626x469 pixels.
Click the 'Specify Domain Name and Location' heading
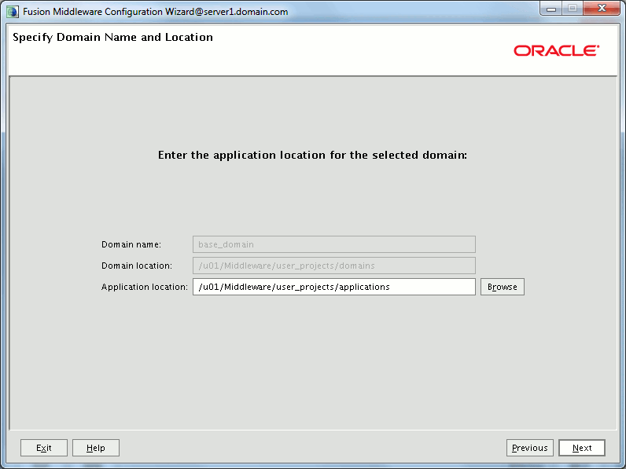click(112, 38)
